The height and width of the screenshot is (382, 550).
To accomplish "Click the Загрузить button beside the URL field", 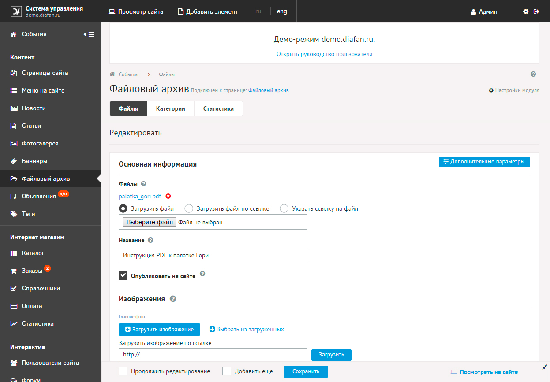I will (331, 355).
